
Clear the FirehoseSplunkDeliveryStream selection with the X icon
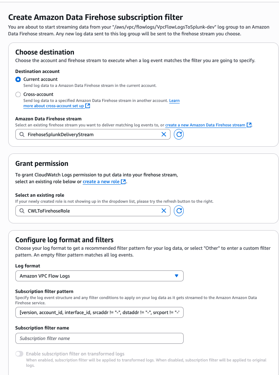tap(164, 134)
